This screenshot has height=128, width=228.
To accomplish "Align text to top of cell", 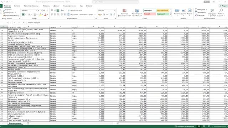I will pos(52,10).
